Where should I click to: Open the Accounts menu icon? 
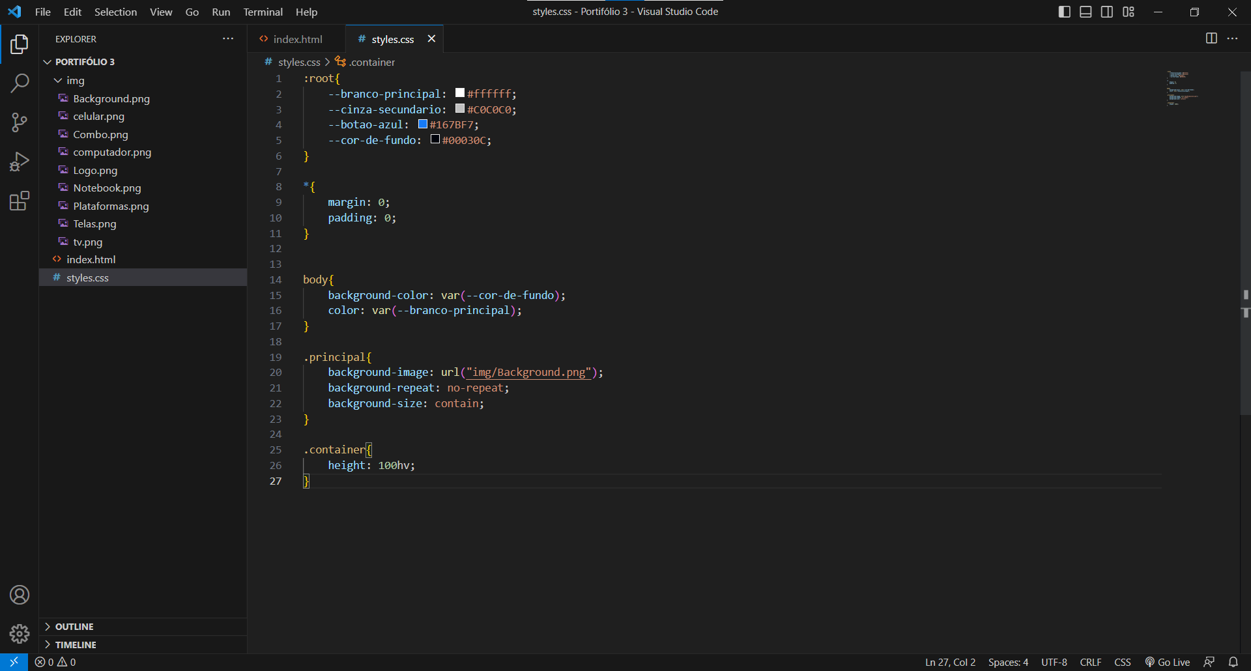coord(20,595)
